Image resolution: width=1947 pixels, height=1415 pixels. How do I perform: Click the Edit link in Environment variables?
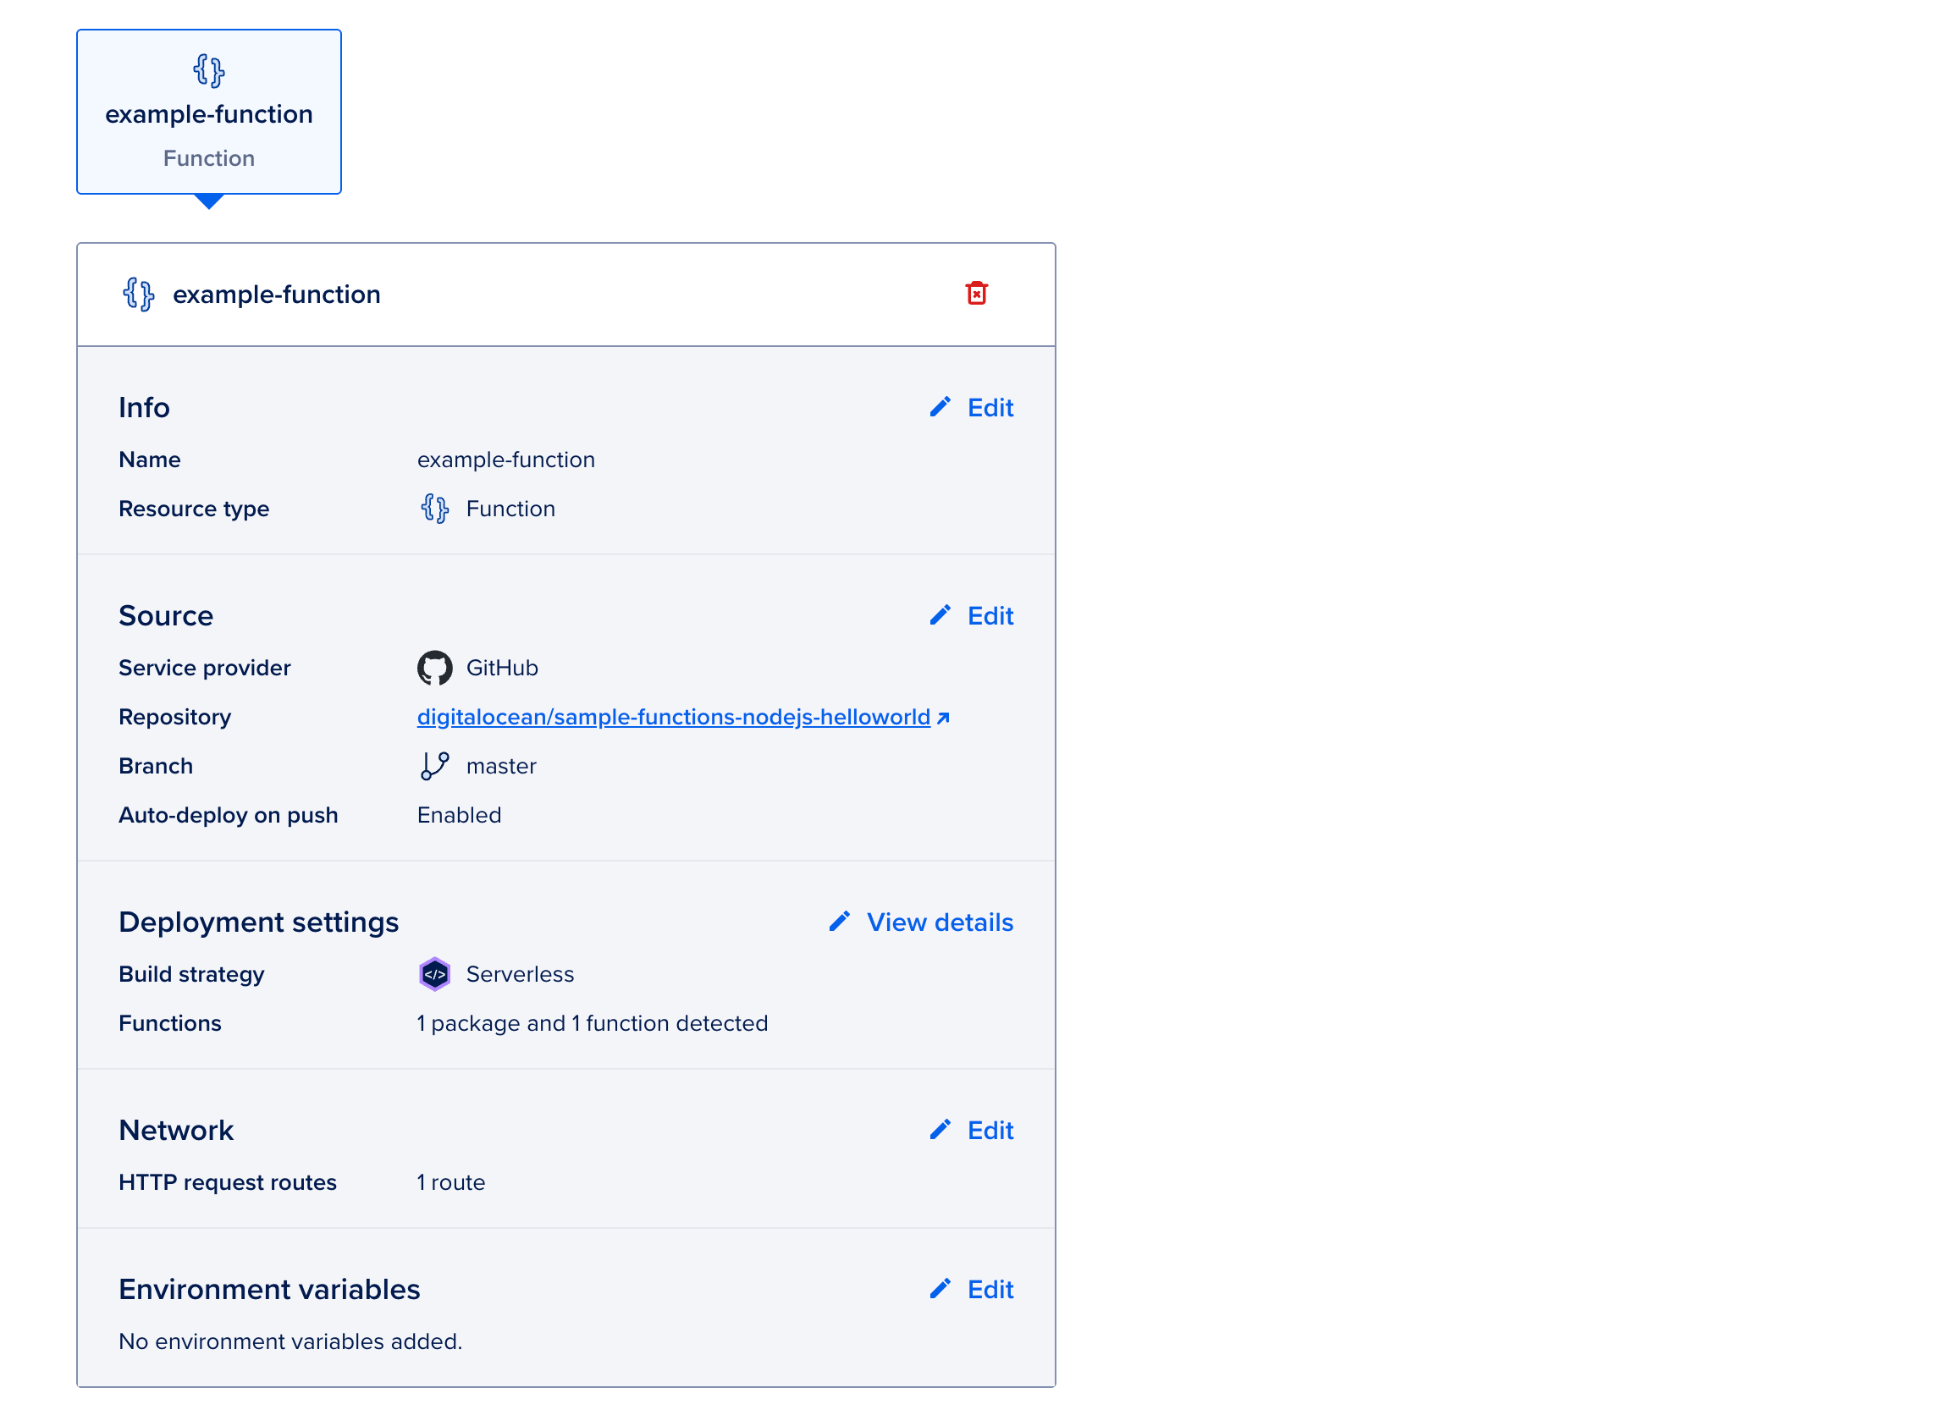(990, 1289)
